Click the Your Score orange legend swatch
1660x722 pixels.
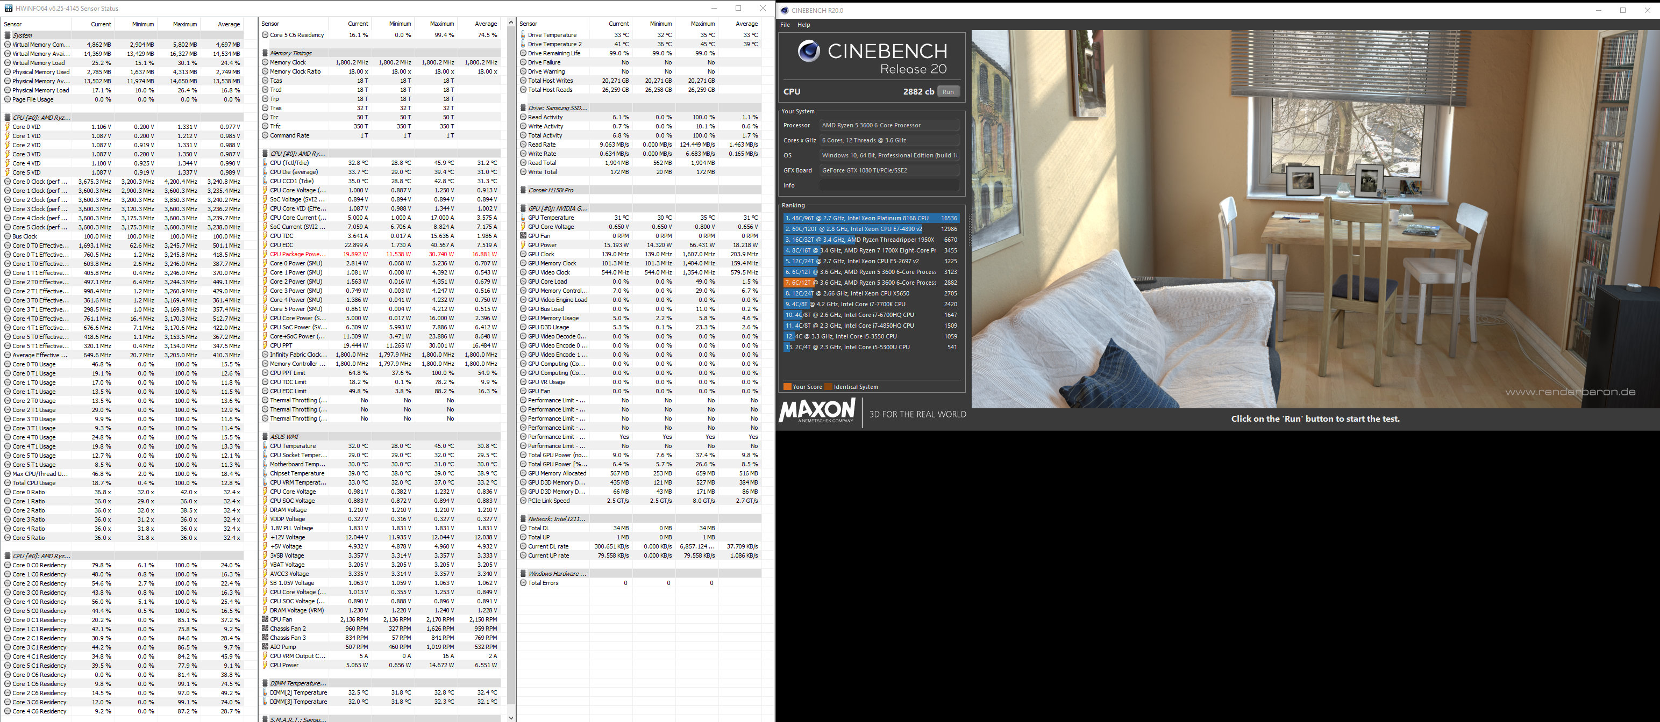[787, 387]
